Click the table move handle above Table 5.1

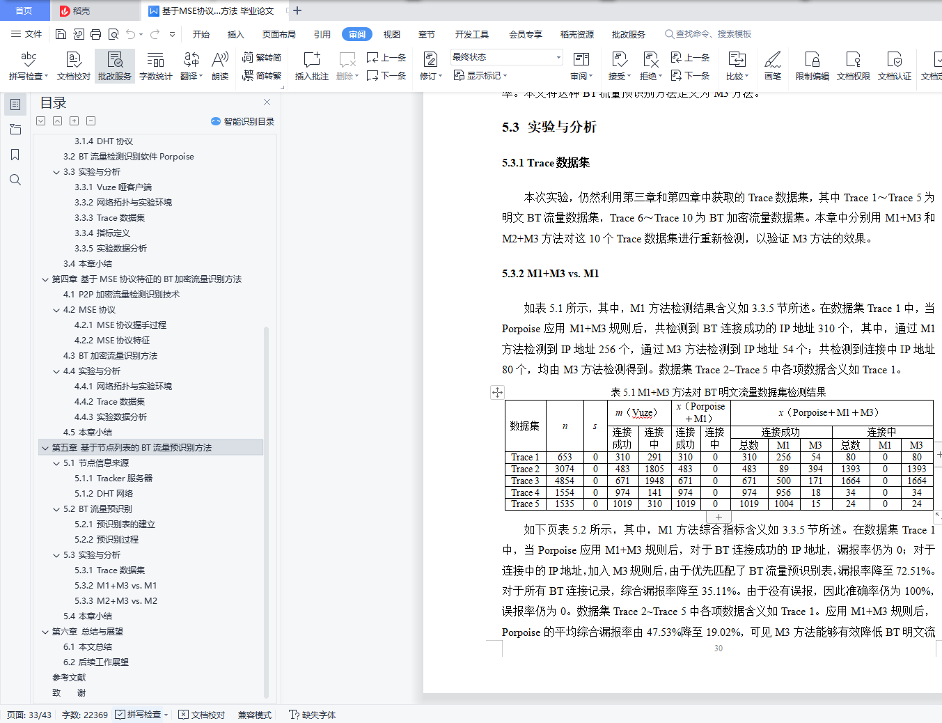(497, 392)
